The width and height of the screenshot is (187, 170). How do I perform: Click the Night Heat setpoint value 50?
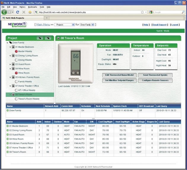coord(170,65)
